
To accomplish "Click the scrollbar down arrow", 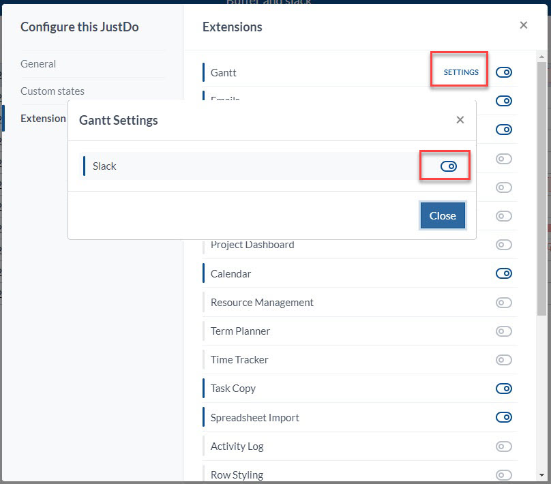I will (541, 476).
